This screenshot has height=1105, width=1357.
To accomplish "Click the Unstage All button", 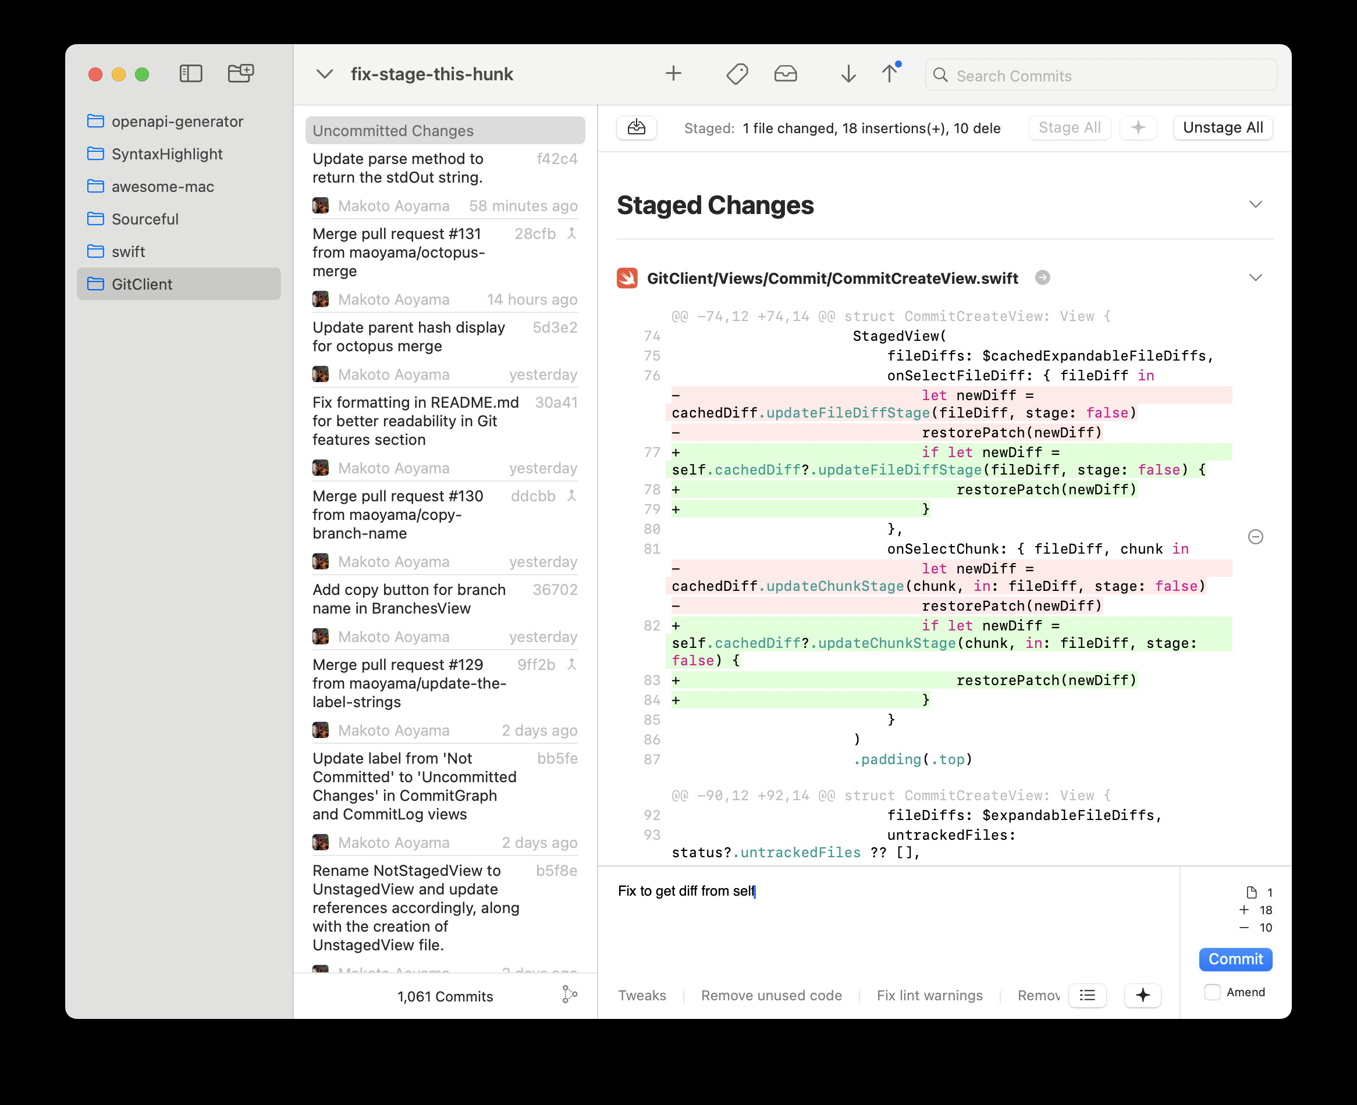I will (1222, 128).
